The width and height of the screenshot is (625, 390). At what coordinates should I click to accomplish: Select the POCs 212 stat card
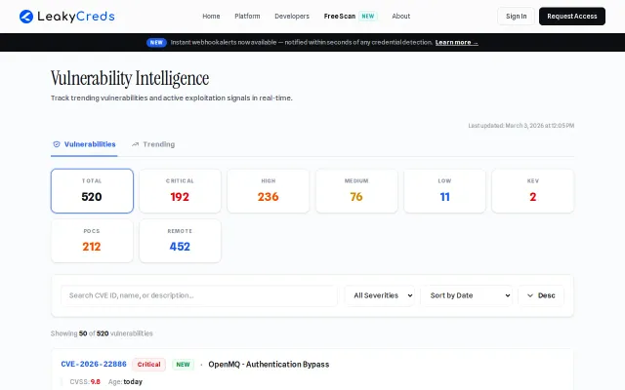(x=92, y=241)
